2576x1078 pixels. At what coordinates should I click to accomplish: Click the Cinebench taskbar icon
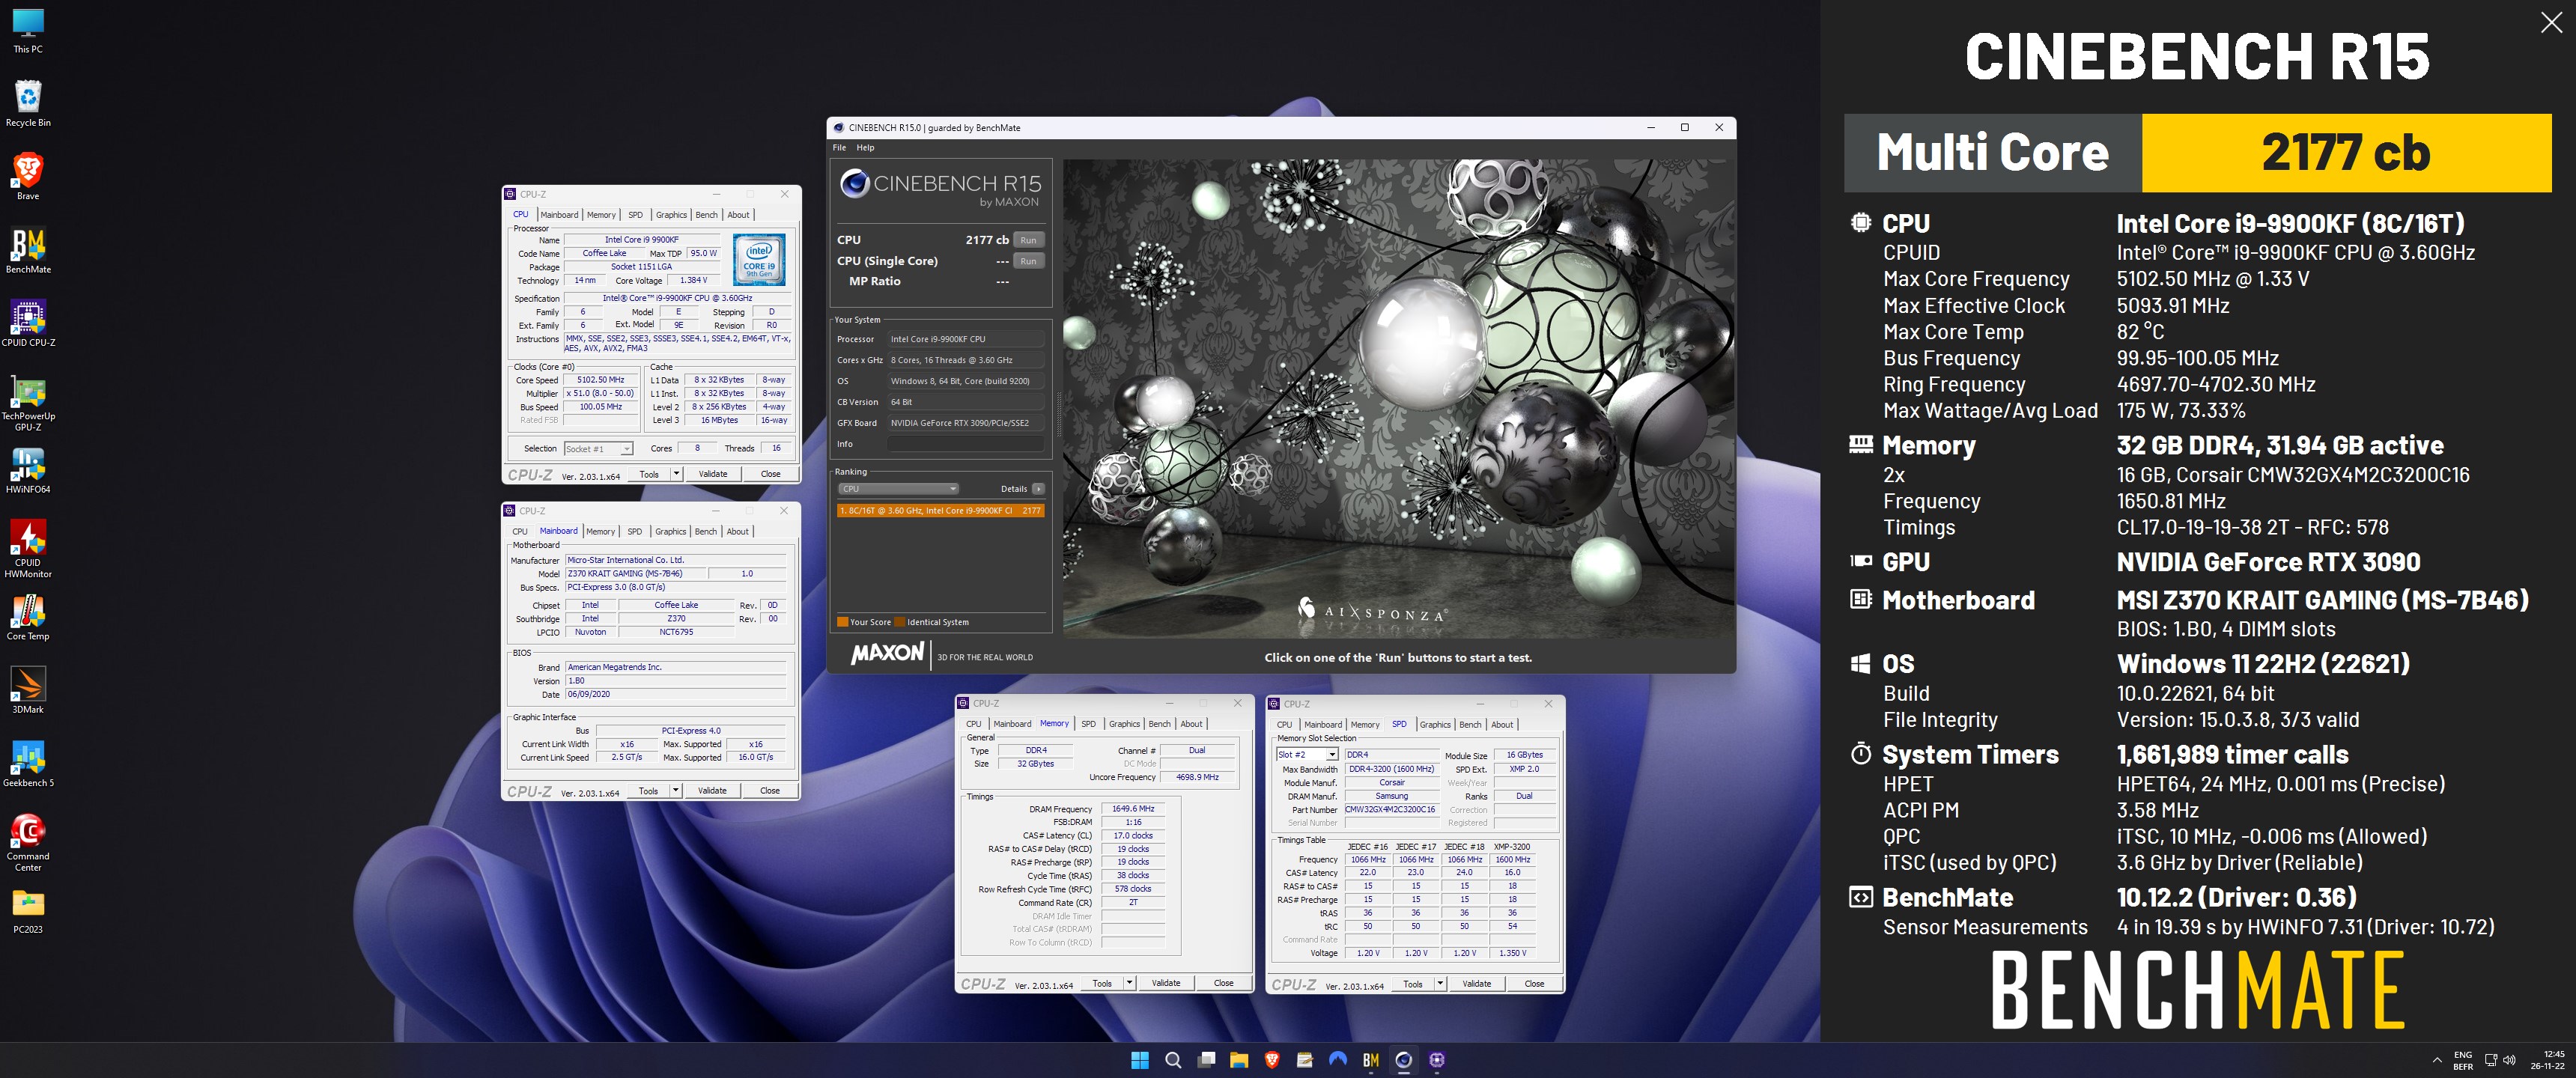tap(1404, 1060)
